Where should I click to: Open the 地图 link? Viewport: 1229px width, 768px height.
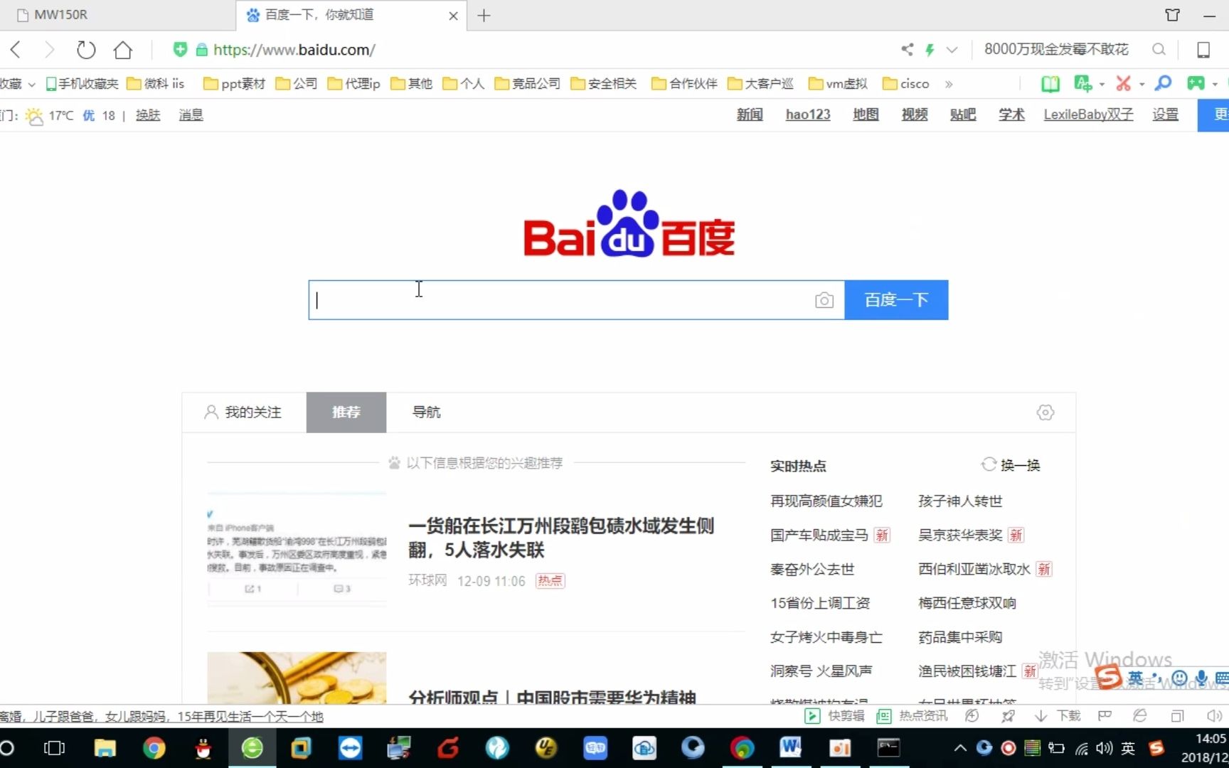tap(866, 114)
